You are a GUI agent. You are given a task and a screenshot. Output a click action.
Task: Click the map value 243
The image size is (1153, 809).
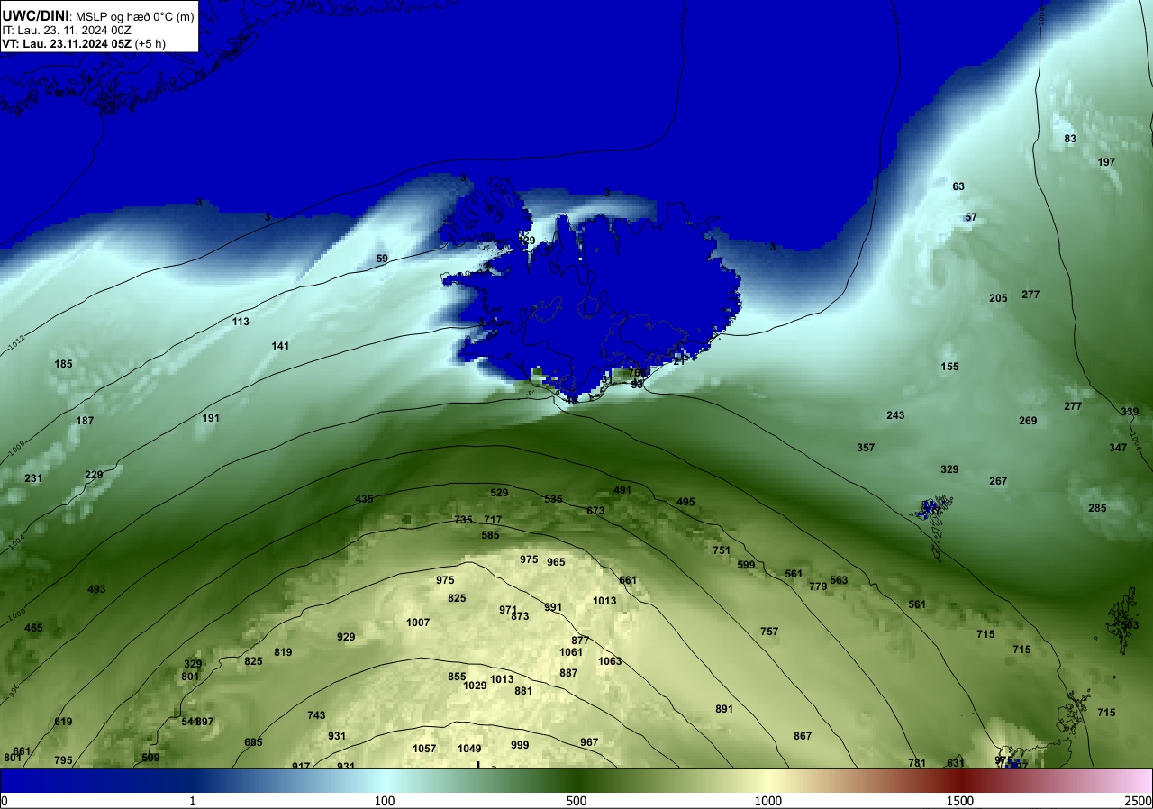pyautogui.click(x=895, y=415)
